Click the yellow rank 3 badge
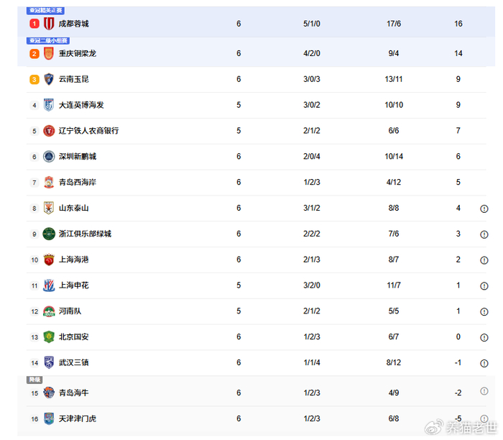The height and width of the screenshot is (440, 503). click(34, 79)
